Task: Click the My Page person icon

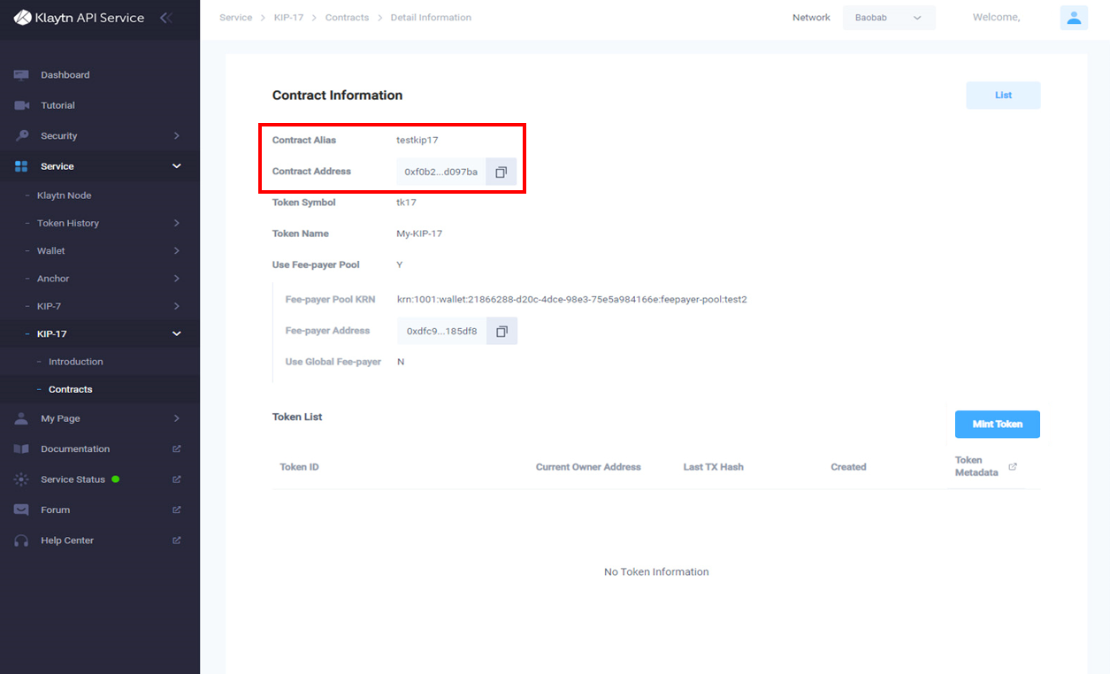Action: tap(22, 418)
